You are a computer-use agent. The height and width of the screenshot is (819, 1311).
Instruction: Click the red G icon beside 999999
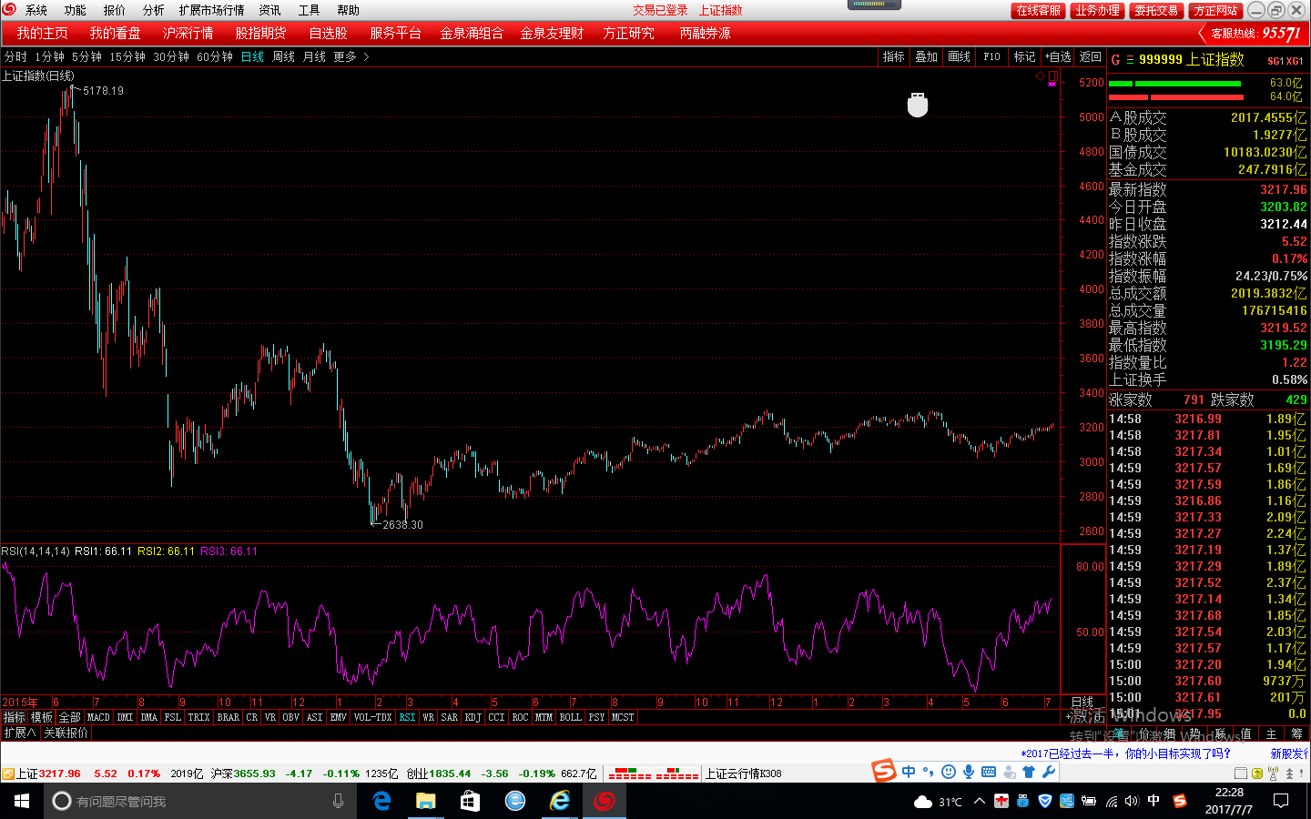pos(1115,60)
